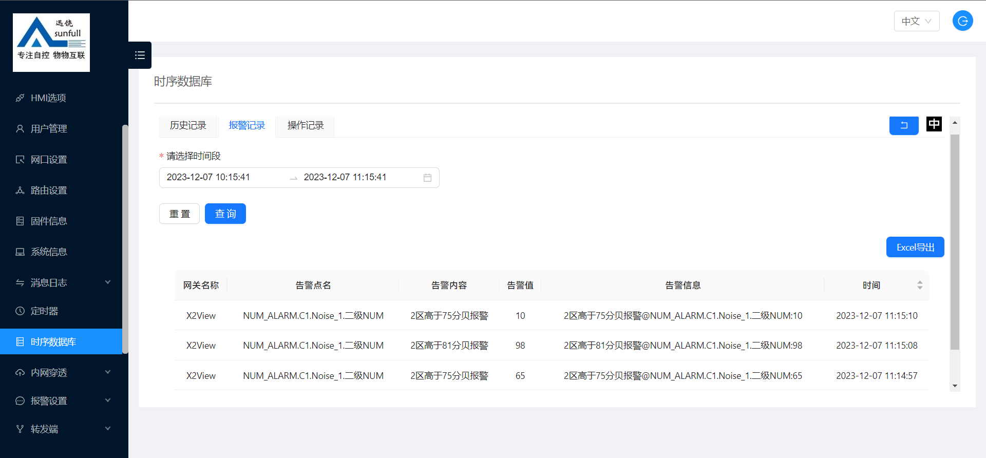The width and height of the screenshot is (986, 458).
Task: Click the content panel vertical scrollbar thumb
Action: click(955, 242)
